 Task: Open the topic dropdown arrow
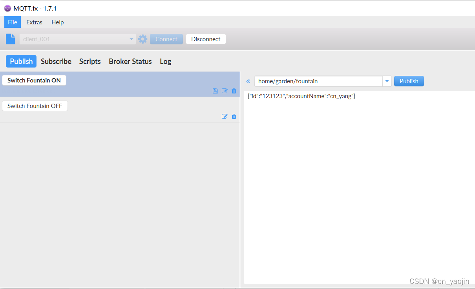387,81
